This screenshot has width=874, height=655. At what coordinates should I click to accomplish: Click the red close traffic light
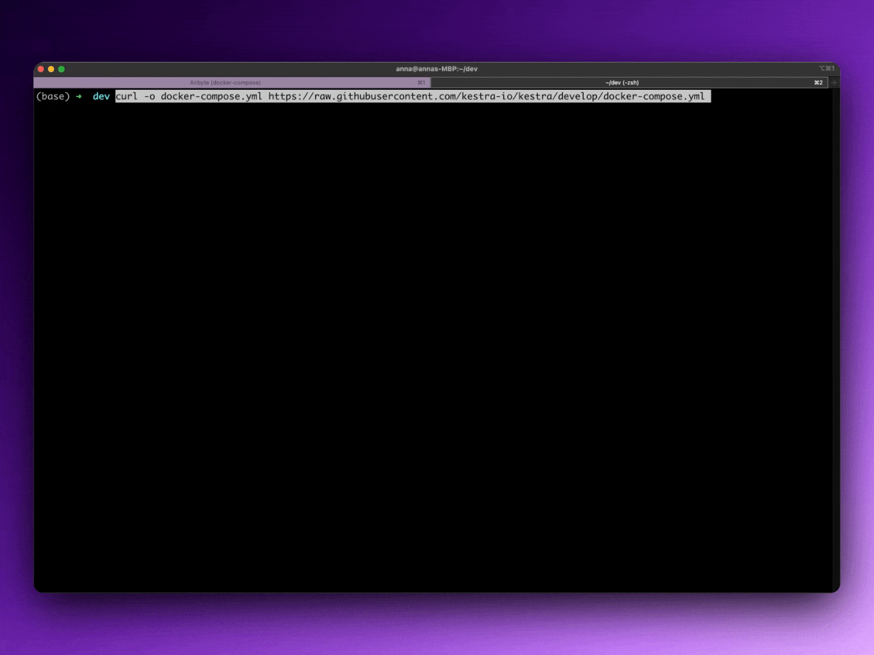pyautogui.click(x=41, y=69)
